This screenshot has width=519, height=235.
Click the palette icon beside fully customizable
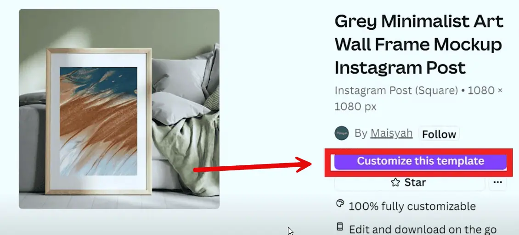(x=340, y=203)
